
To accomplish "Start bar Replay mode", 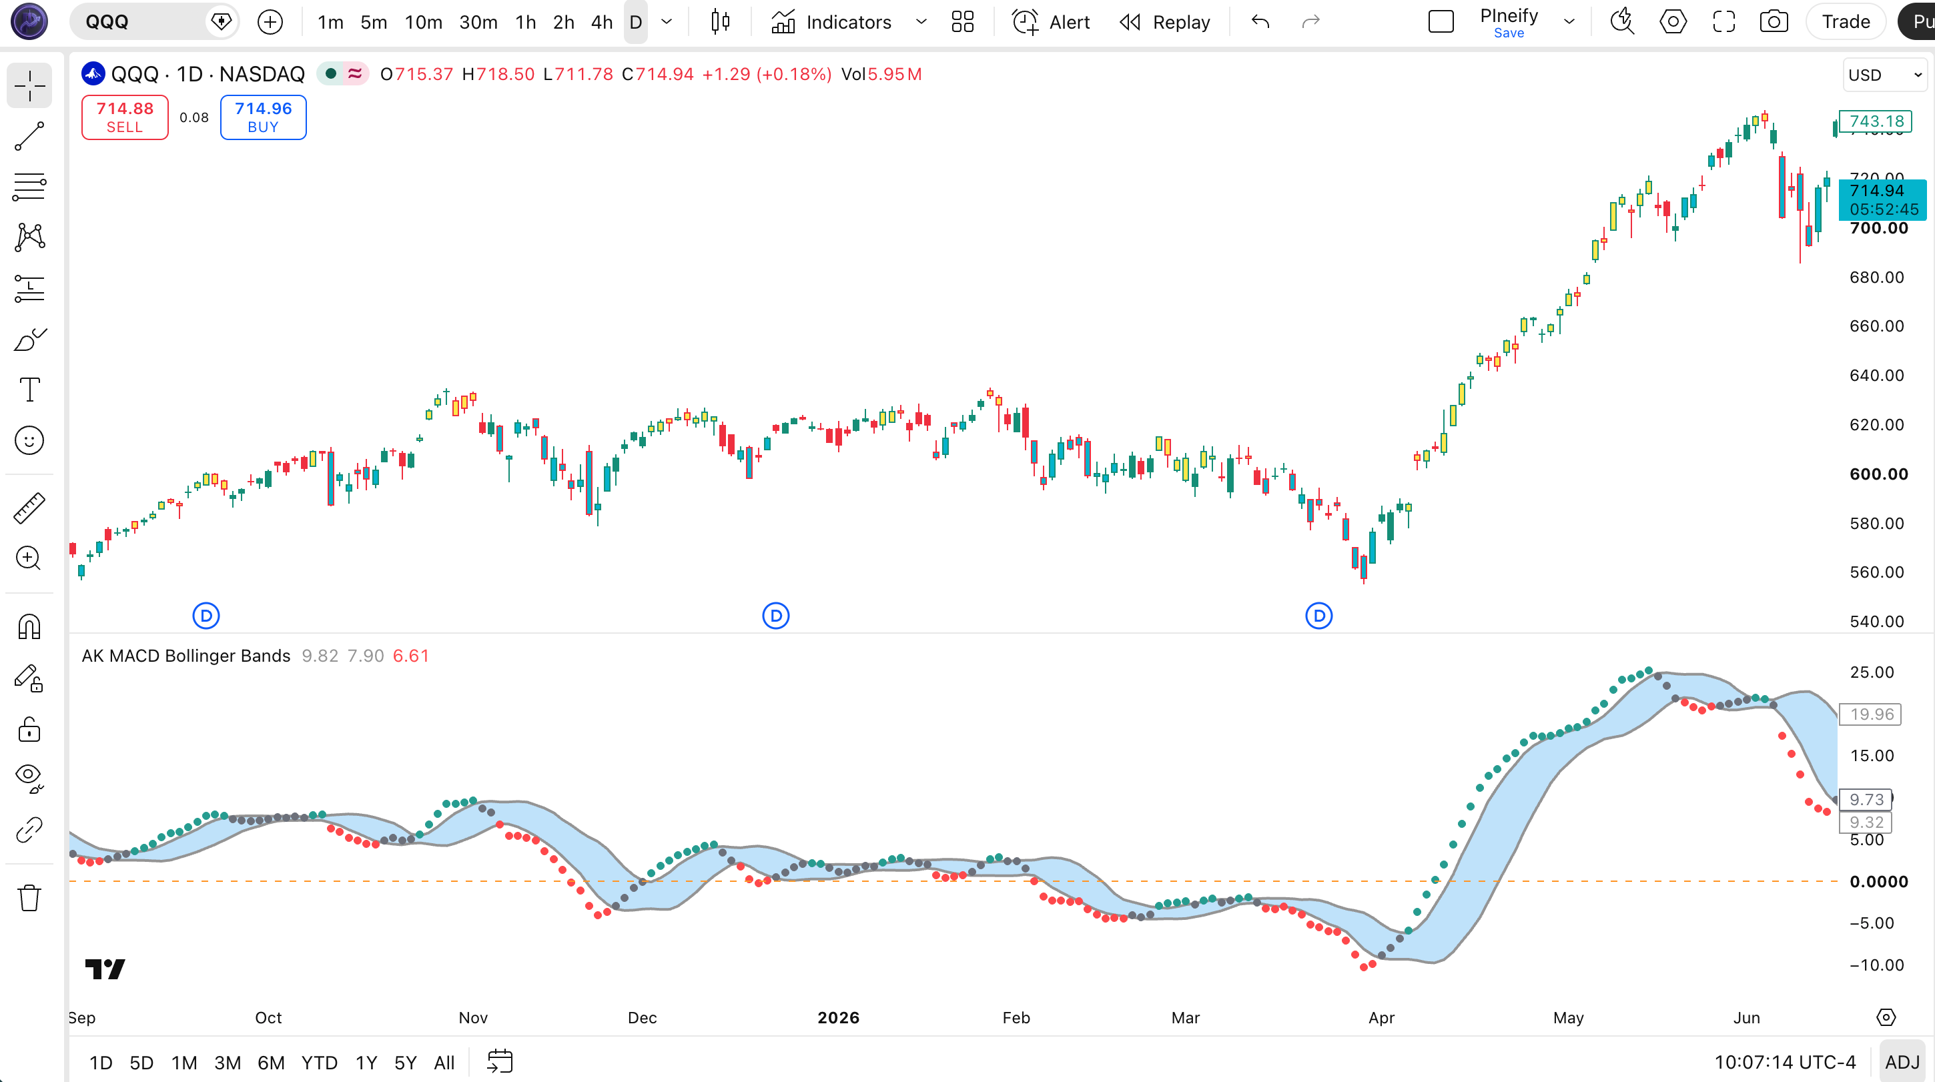I will click(1165, 22).
